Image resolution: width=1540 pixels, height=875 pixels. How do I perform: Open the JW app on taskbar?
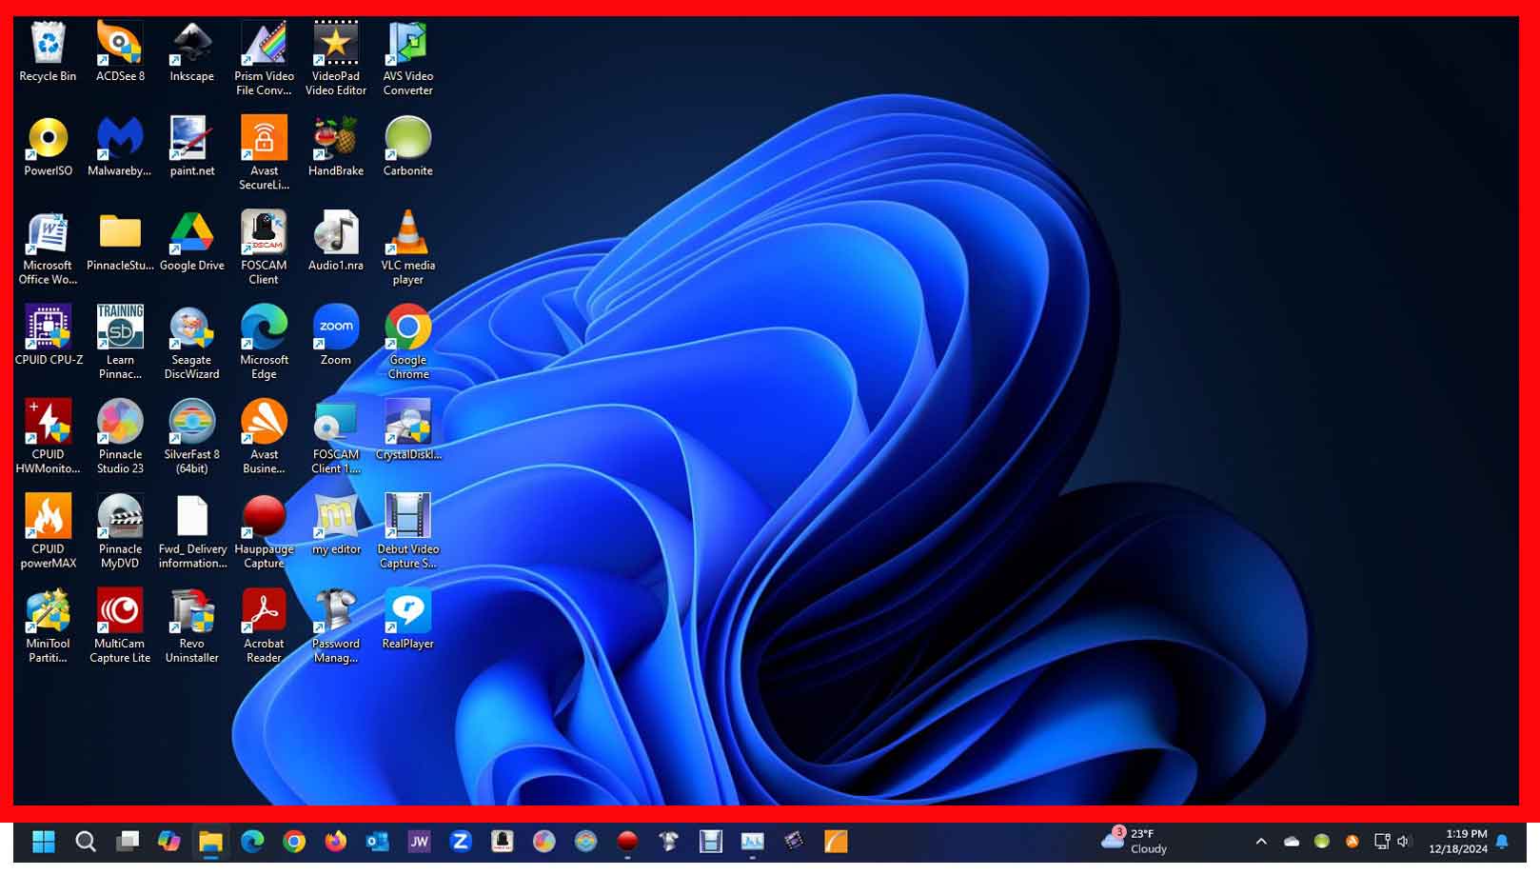[x=419, y=841]
